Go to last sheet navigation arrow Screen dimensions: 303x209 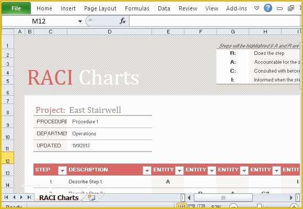point(29,198)
